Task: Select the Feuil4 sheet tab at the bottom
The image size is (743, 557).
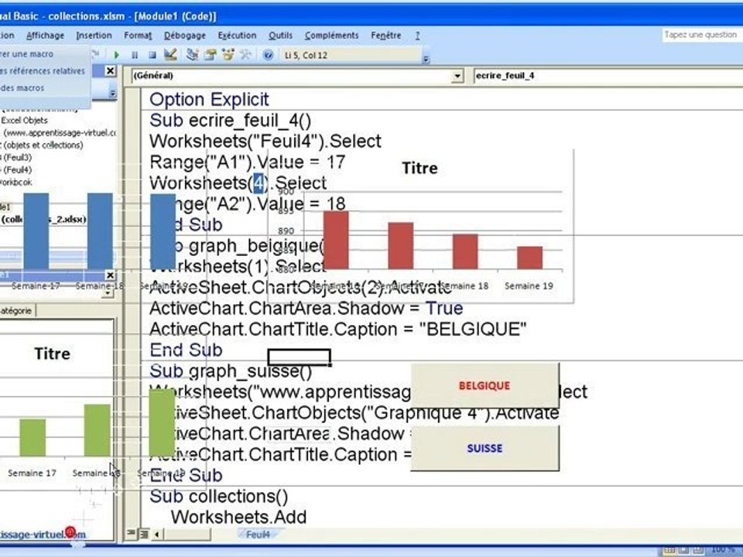Action: (259, 535)
